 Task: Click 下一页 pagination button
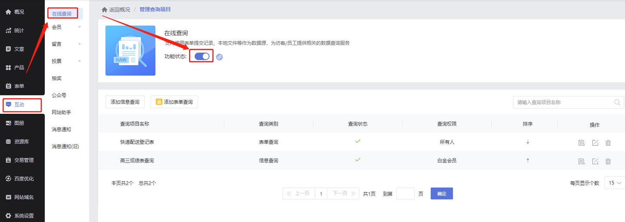point(344,194)
